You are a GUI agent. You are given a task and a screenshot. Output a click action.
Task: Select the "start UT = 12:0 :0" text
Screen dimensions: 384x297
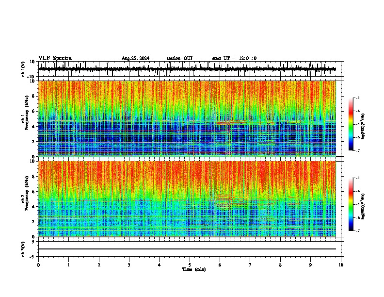[234, 58]
